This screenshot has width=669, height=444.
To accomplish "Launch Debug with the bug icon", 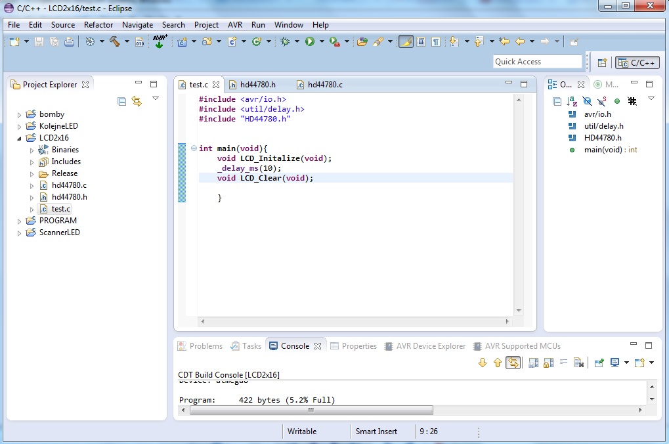I will (x=285, y=41).
